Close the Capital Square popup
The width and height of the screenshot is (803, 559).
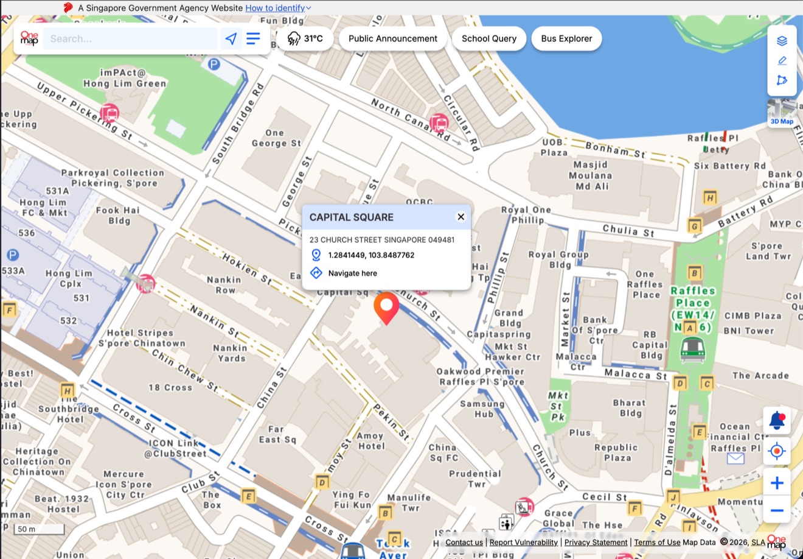[x=461, y=217]
